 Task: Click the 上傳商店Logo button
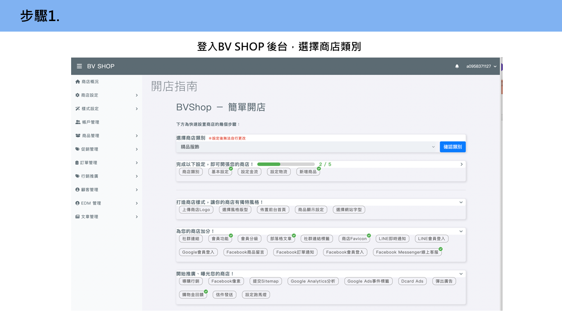196,210
